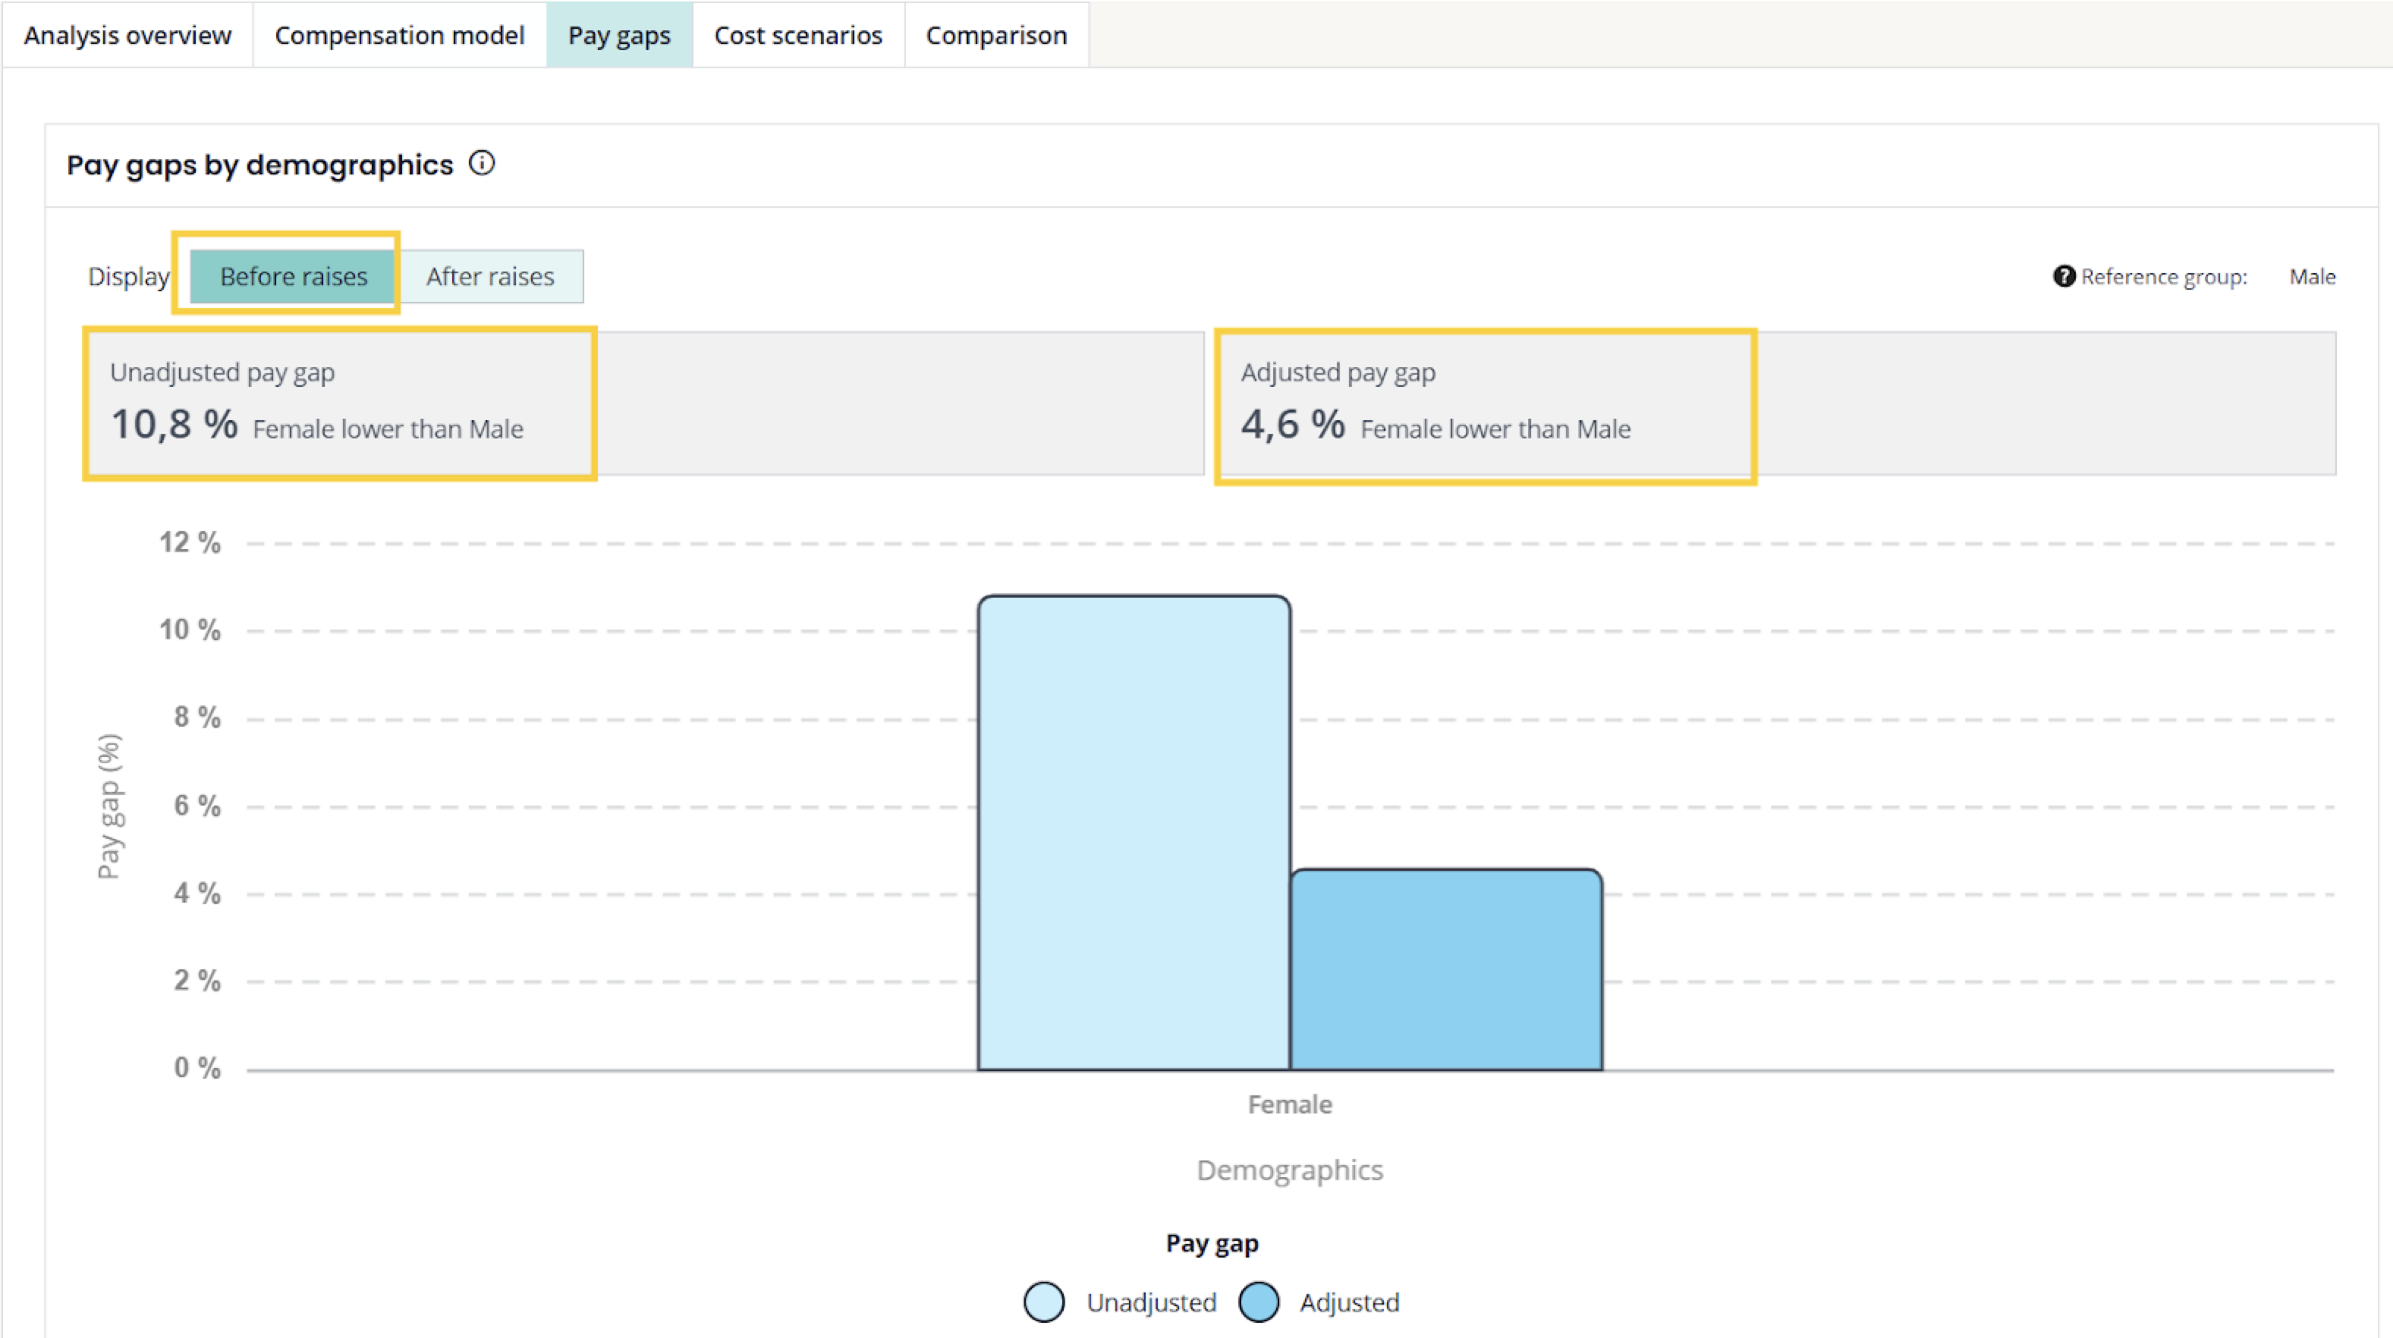The image size is (2393, 1338).
Task: Open the Analysis overview tab
Action: [x=127, y=36]
